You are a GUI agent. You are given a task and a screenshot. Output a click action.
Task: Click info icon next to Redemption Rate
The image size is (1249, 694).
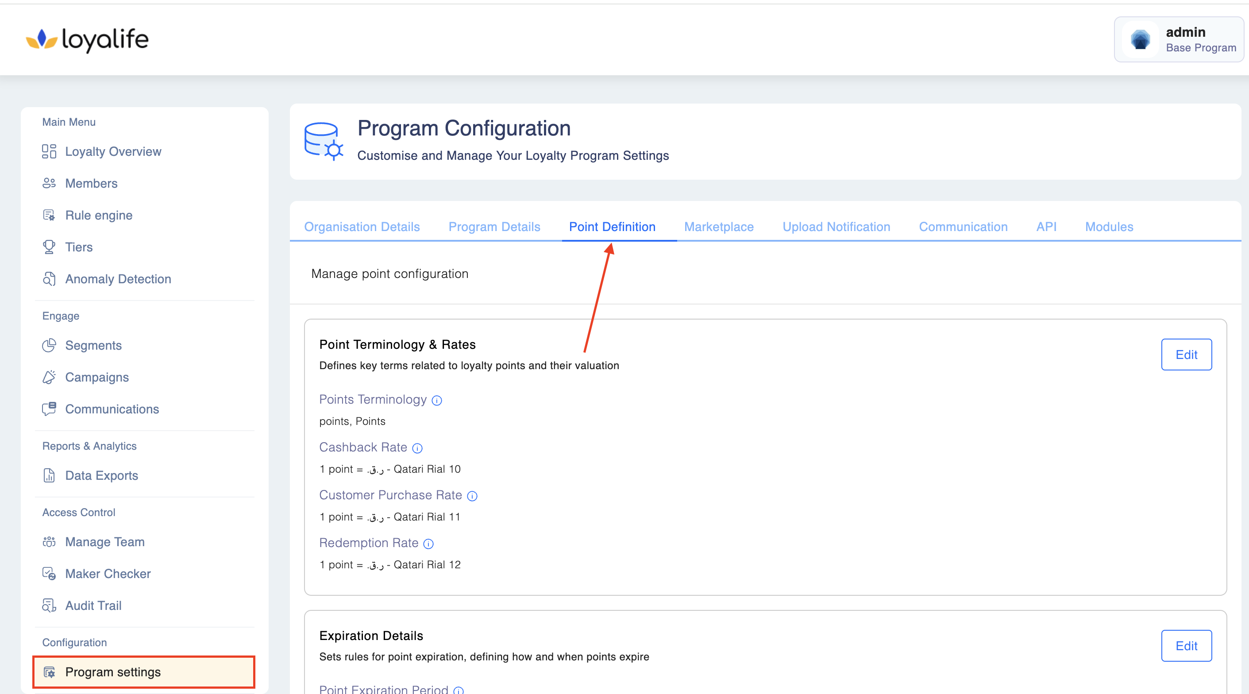(x=428, y=544)
